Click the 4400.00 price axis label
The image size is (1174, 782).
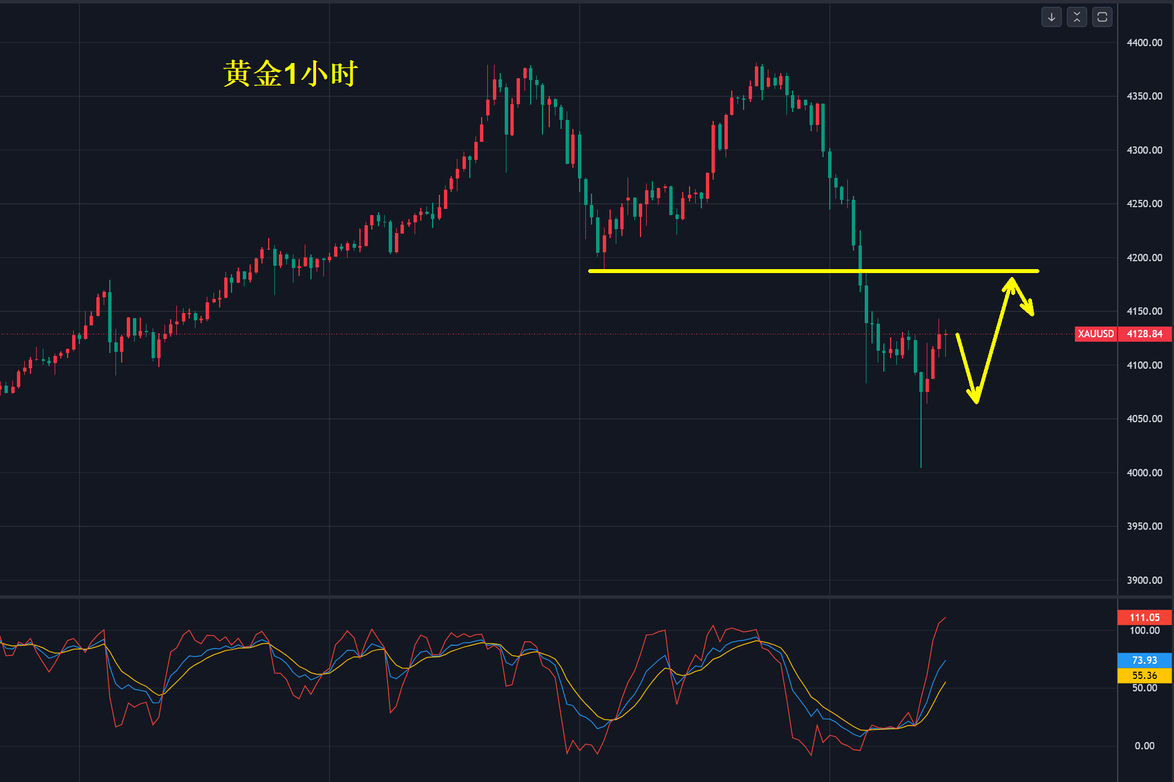1144,43
